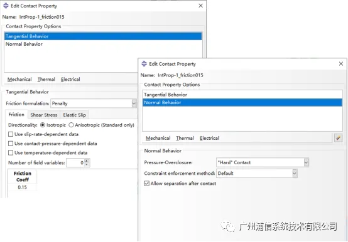Select Tangential Behavior in front dialog list
The width and height of the screenshot is (348, 242).
coord(242,95)
